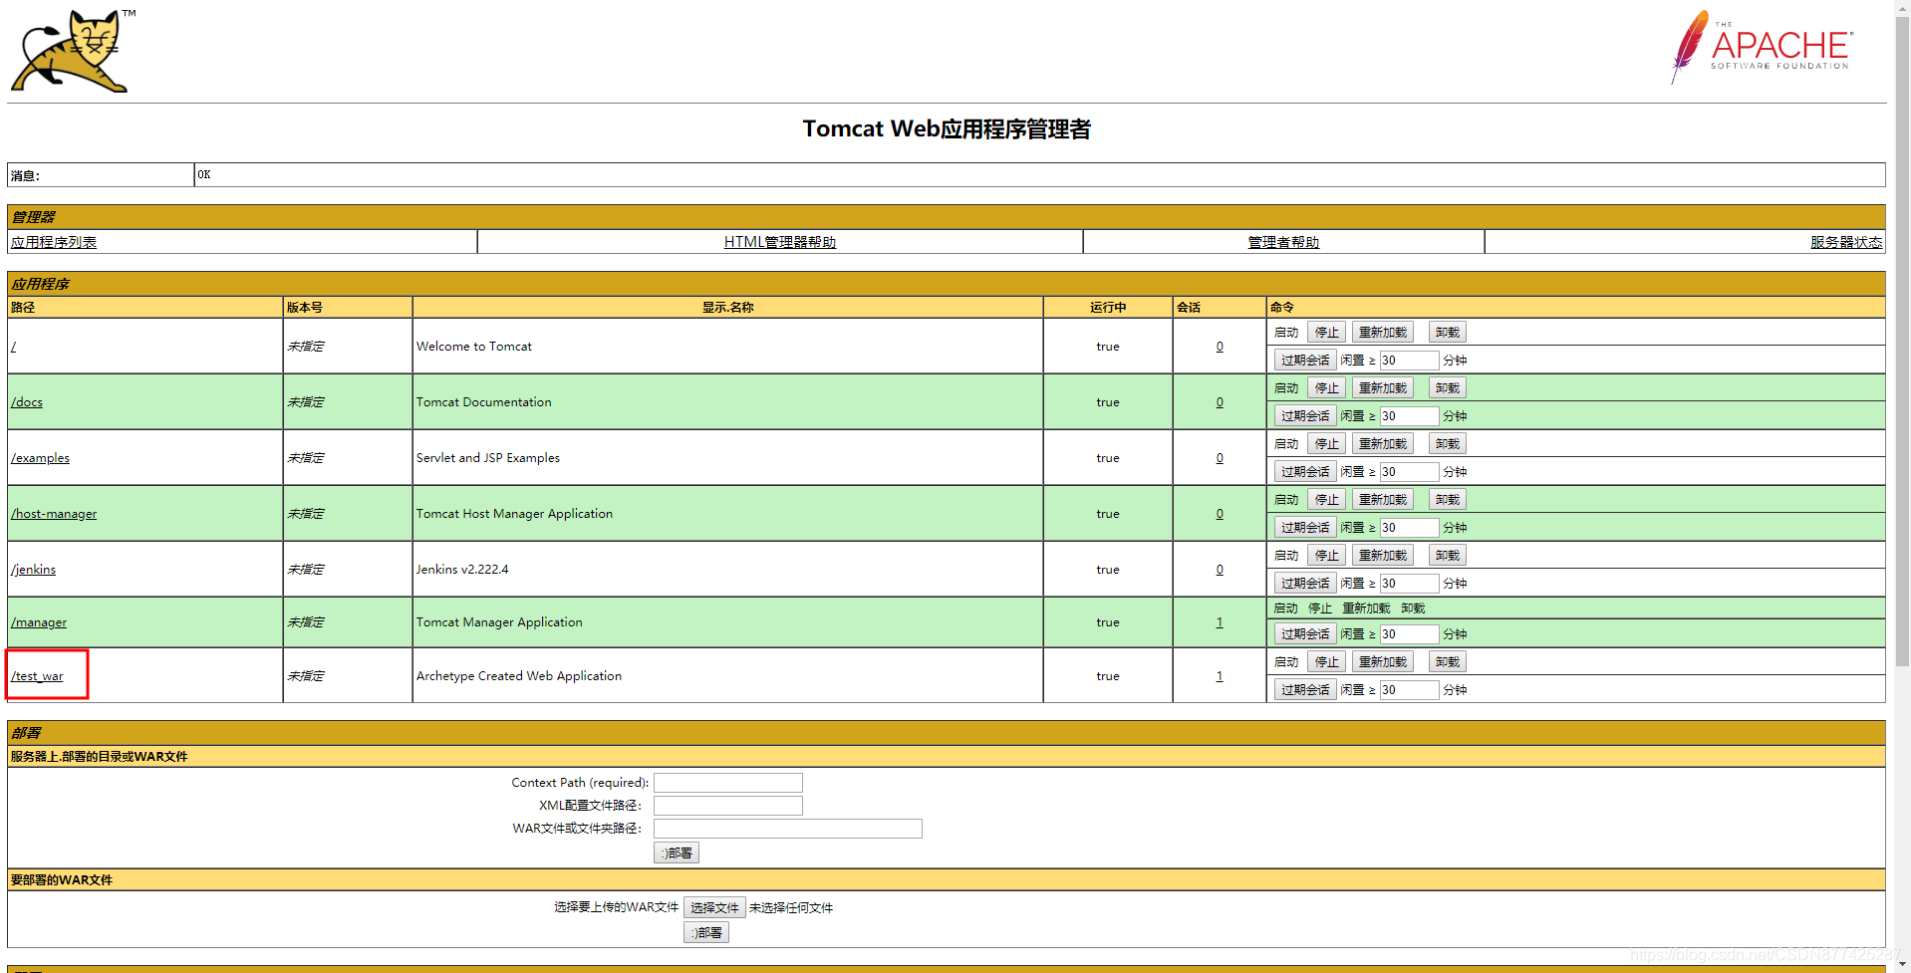This screenshot has width=1911, height=973.
Task: Expire sessions for the root / application
Action: (x=1305, y=361)
